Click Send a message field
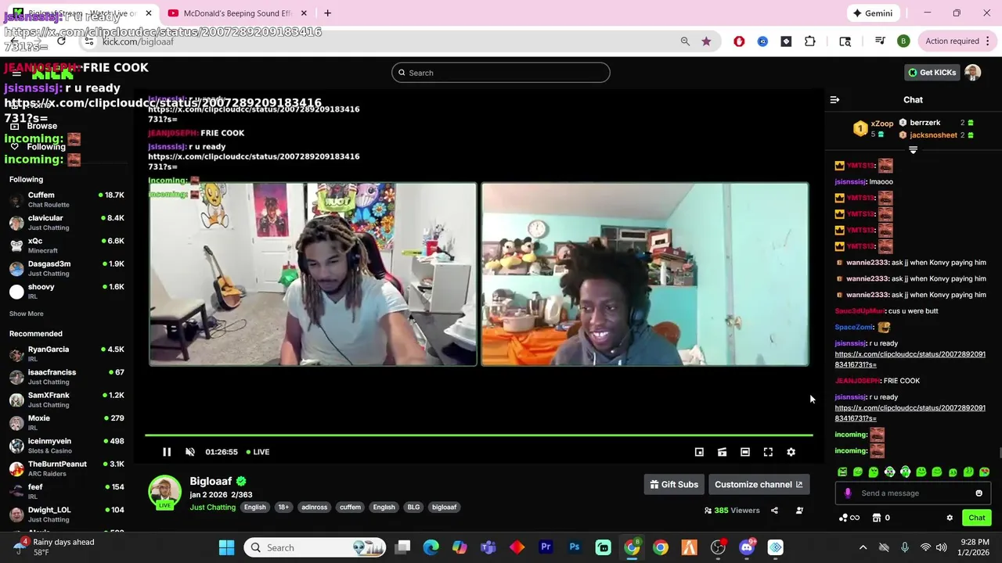This screenshot has width=1002, height=563. coord(913,493)
